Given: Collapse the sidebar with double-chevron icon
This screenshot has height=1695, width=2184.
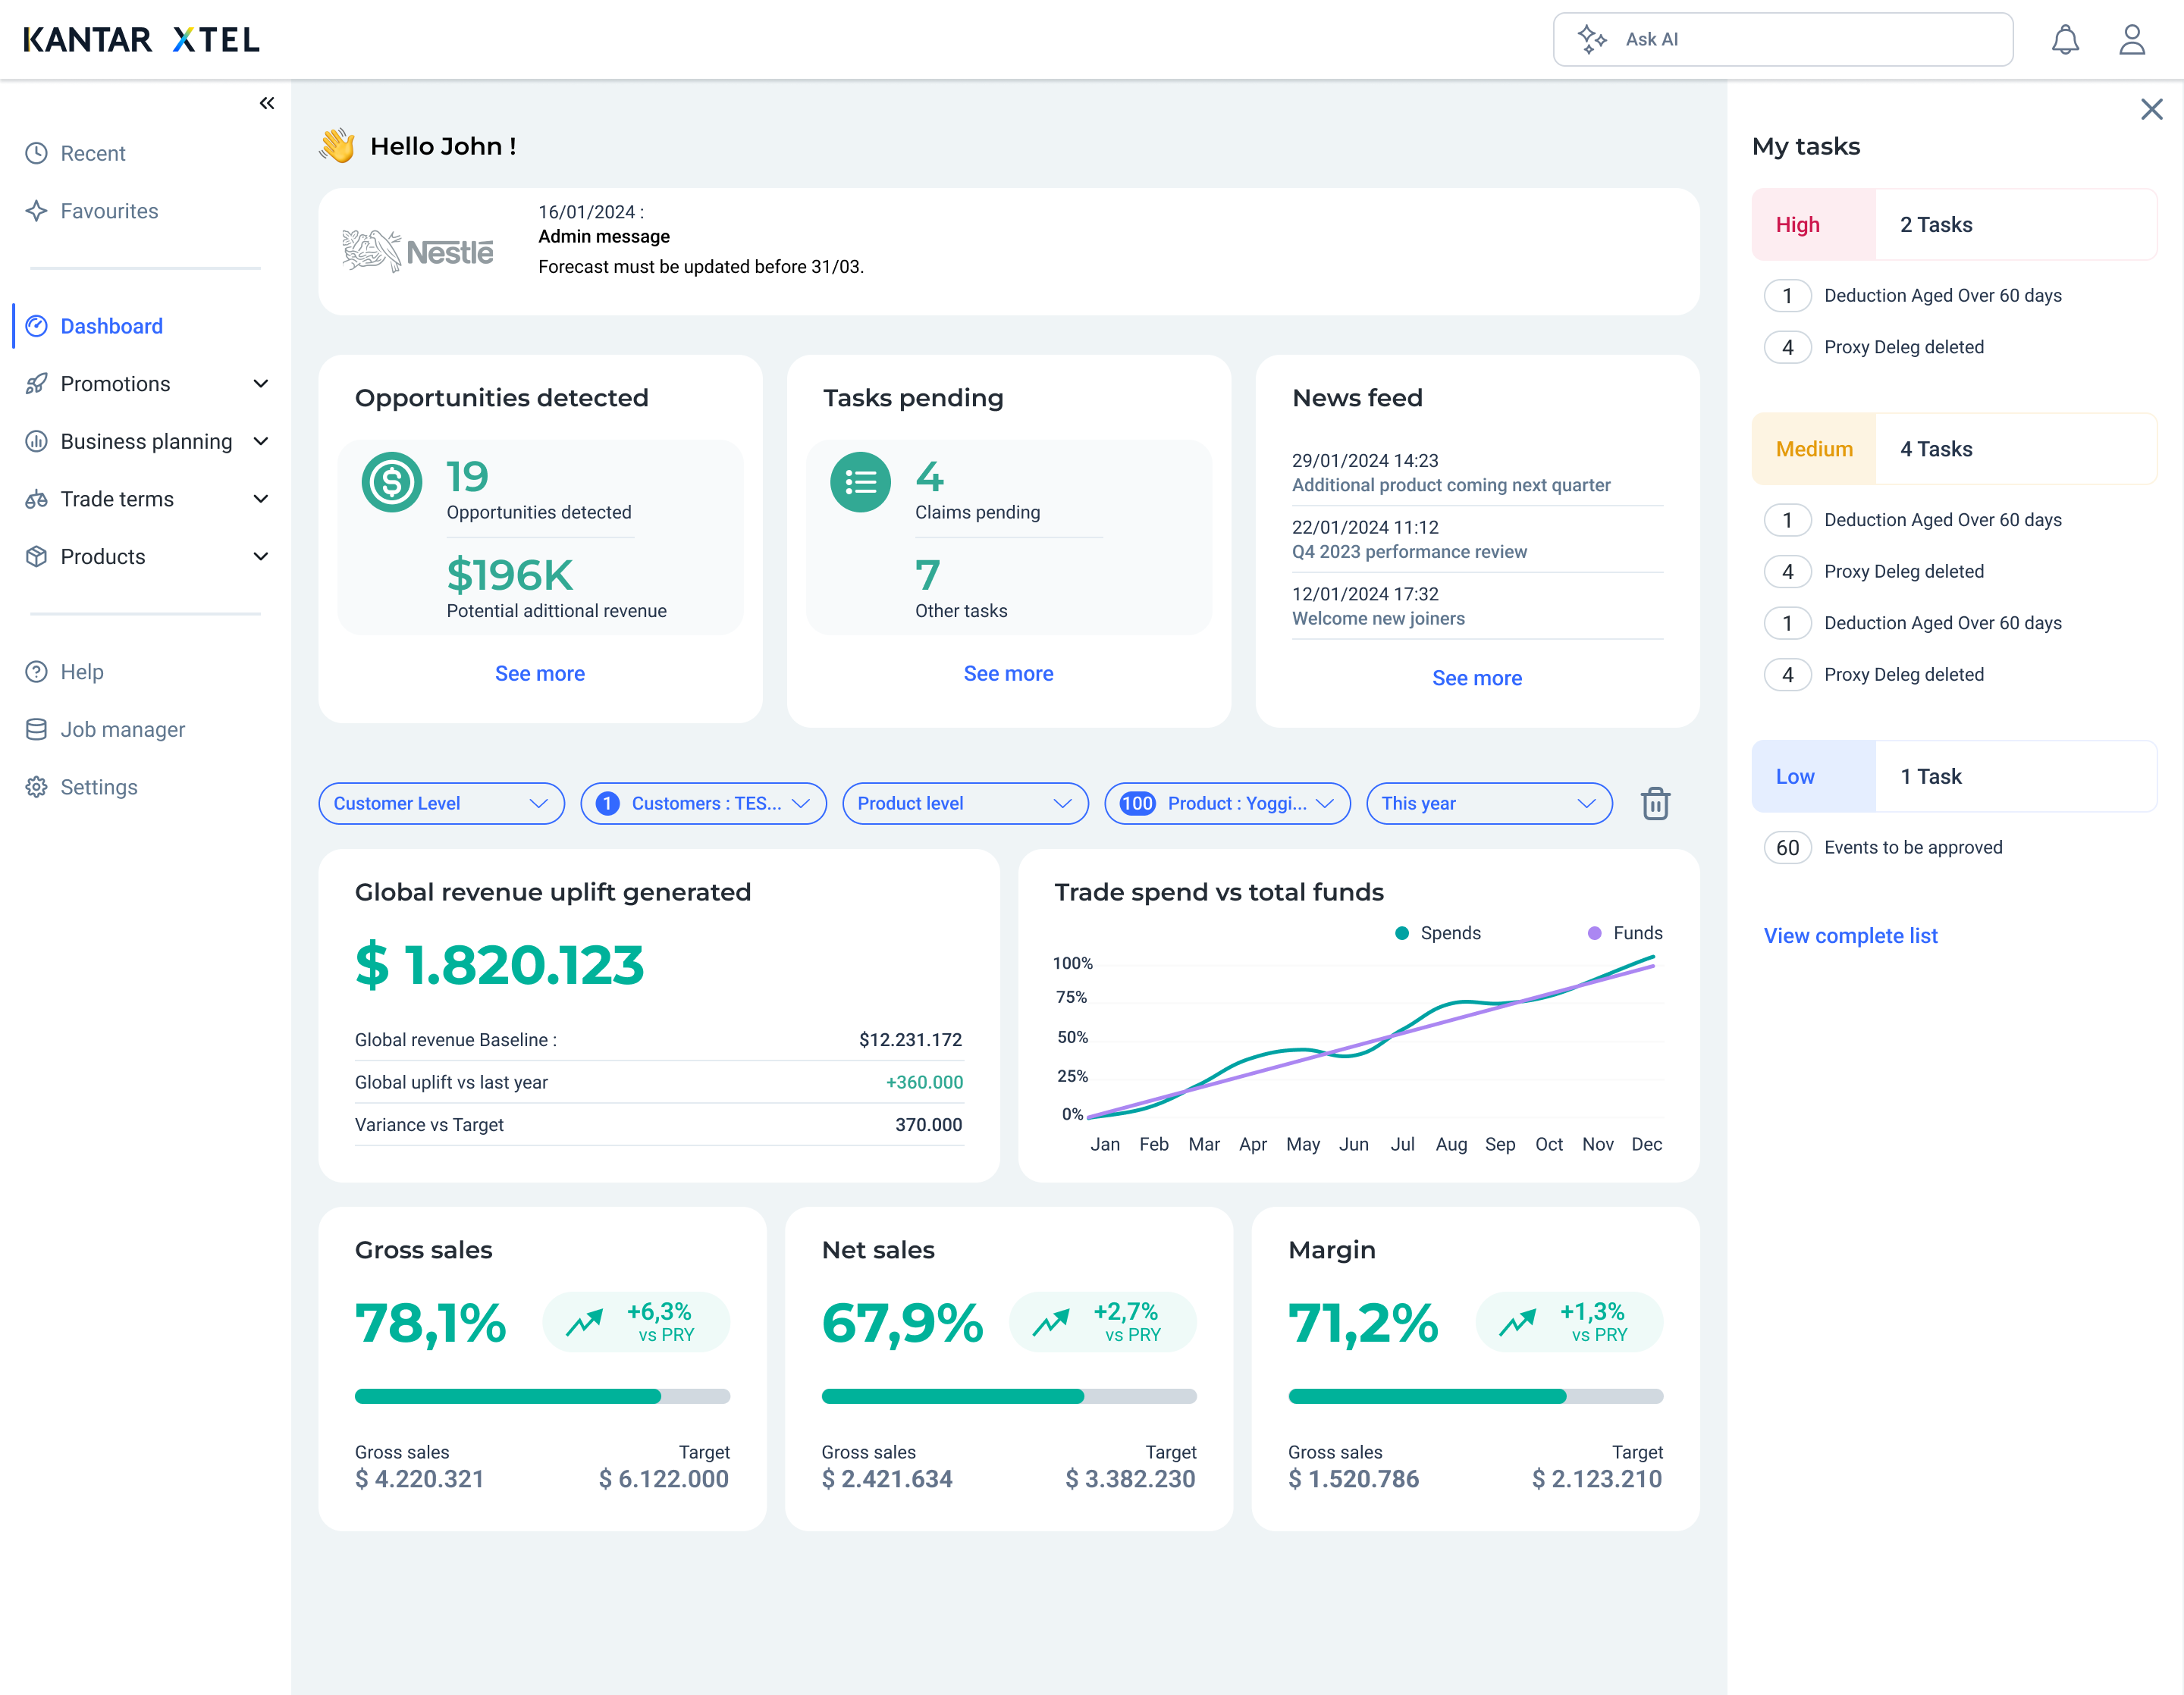Looking at the screenshot, I should click(266, 103).
